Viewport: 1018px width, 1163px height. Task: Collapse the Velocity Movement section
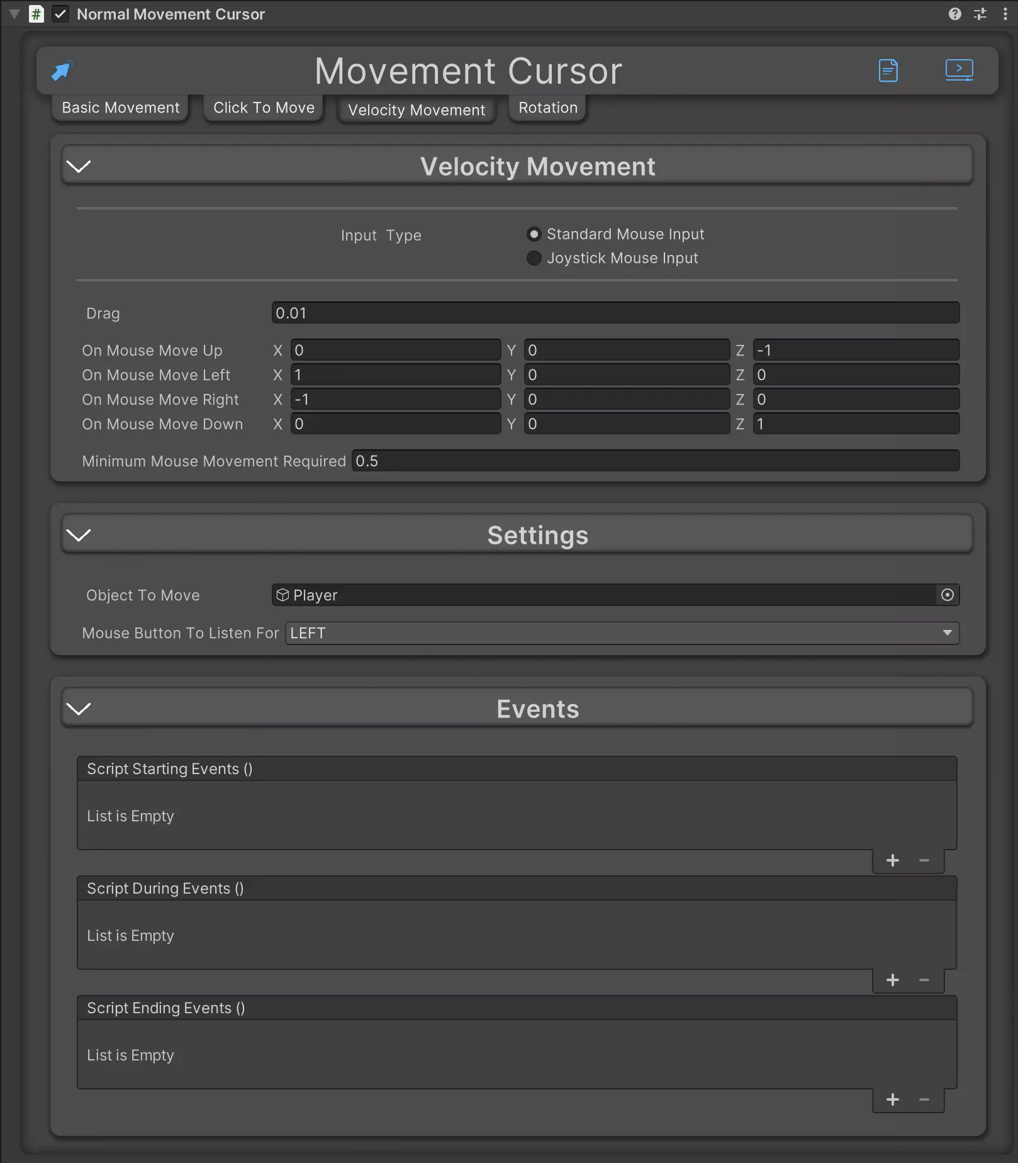[79, 166]
